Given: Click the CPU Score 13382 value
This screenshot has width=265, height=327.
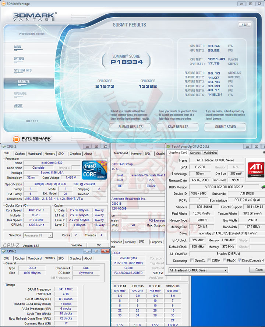Looking at the screenshot, I should (x=148, y=86).
